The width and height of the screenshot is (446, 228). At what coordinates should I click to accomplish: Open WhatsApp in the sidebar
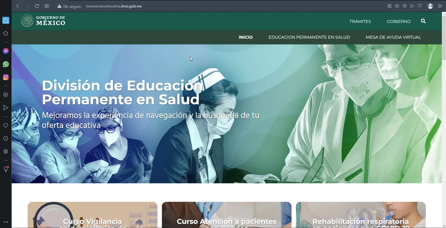coord(6,64)
